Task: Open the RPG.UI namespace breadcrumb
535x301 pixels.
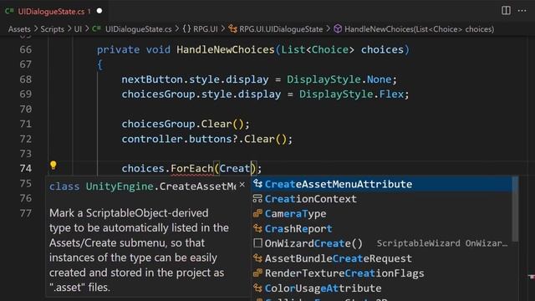Action: 206,29
